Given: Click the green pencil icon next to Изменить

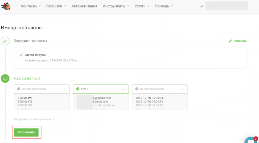Looking at the screenshot, I should (x=230, y=41).
